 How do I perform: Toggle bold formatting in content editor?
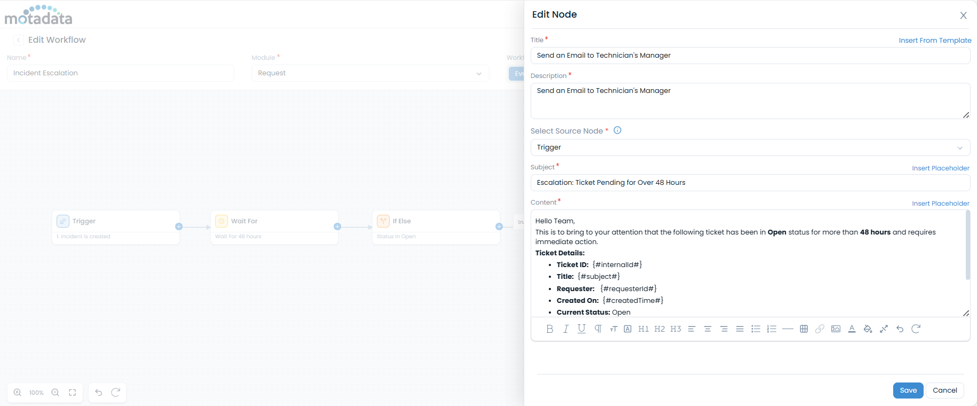550,329
